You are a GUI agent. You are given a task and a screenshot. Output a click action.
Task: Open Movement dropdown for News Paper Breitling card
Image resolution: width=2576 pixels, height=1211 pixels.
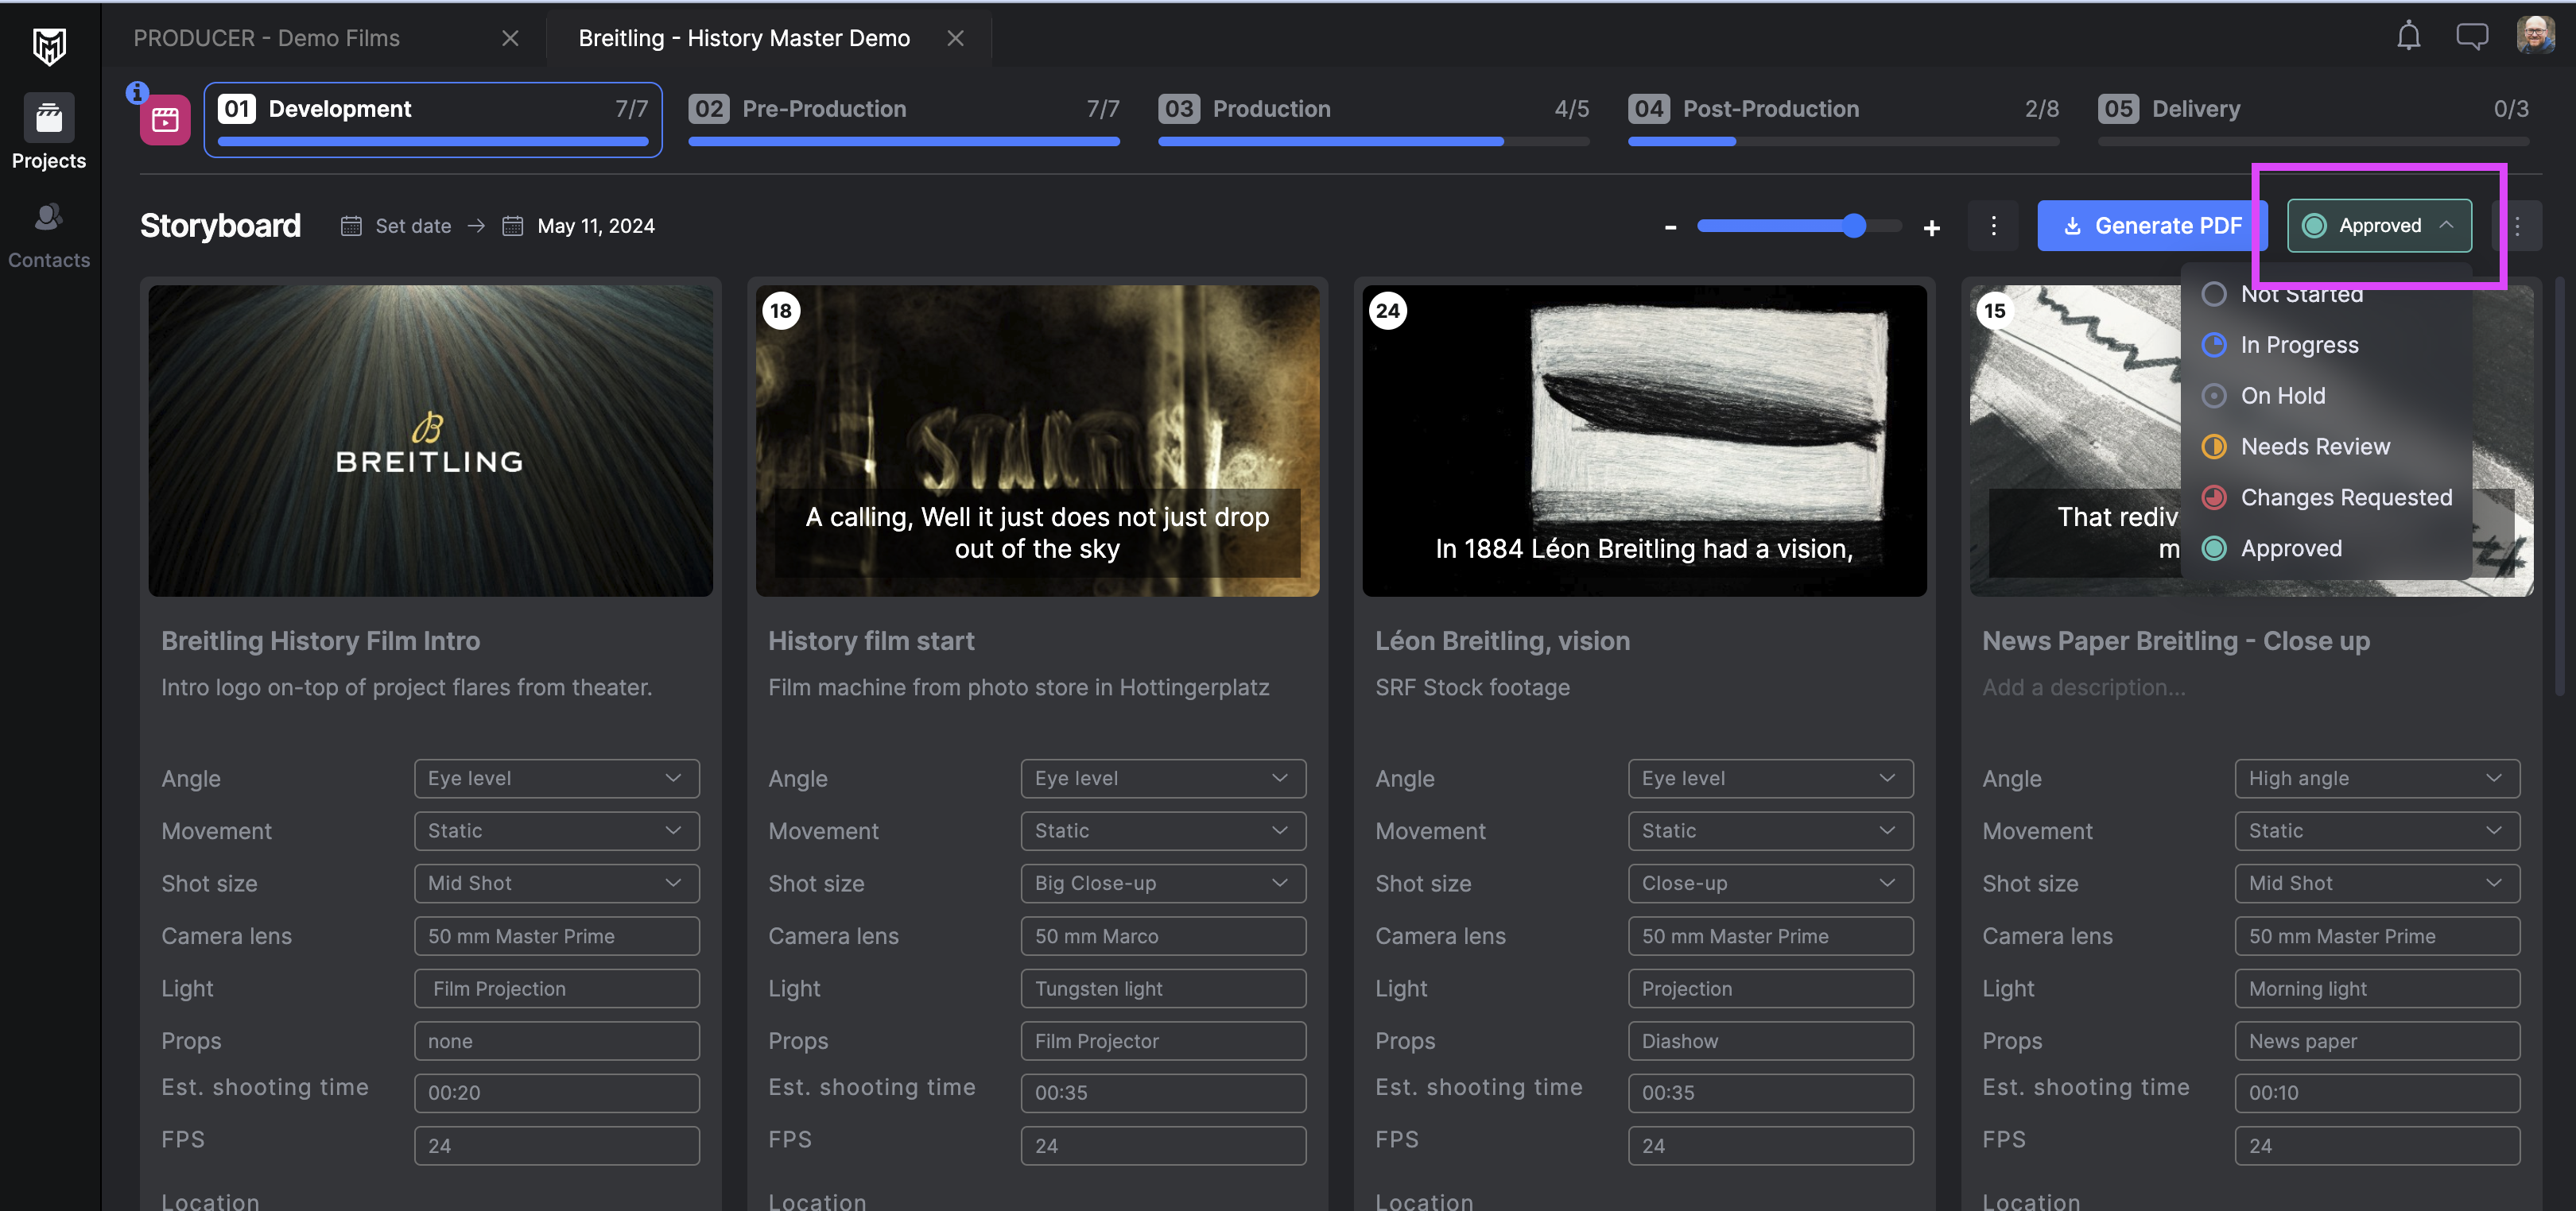click(x=2377, y=831)
